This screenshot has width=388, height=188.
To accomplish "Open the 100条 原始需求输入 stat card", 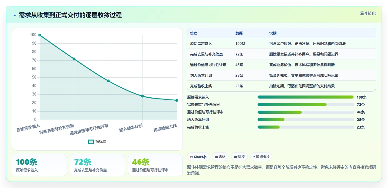I will [x=39, y=165].
